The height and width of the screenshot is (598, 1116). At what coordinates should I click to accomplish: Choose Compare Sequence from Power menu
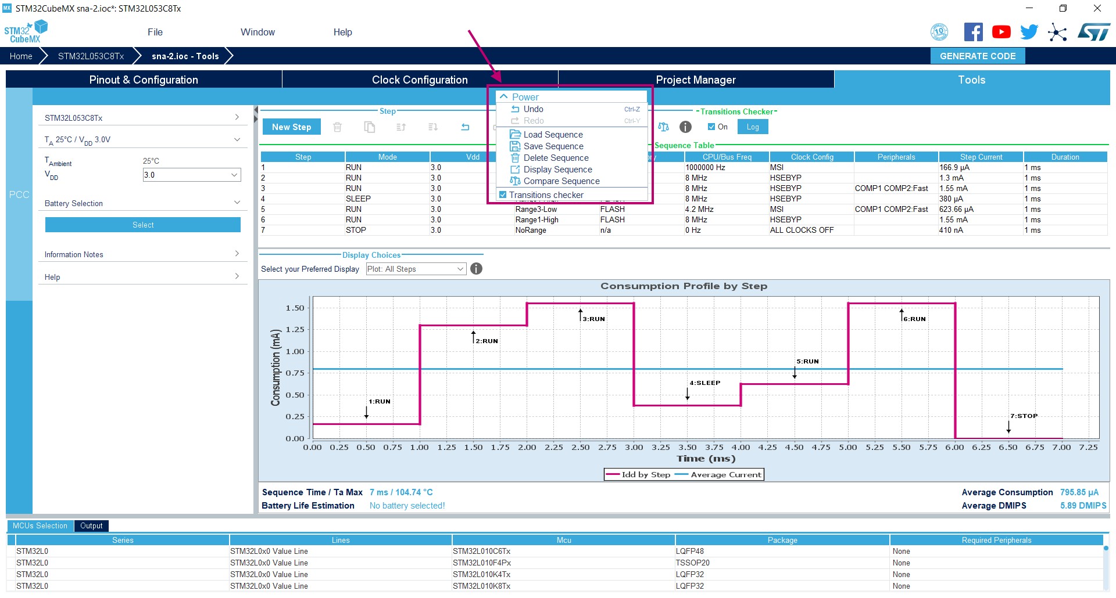561,181
